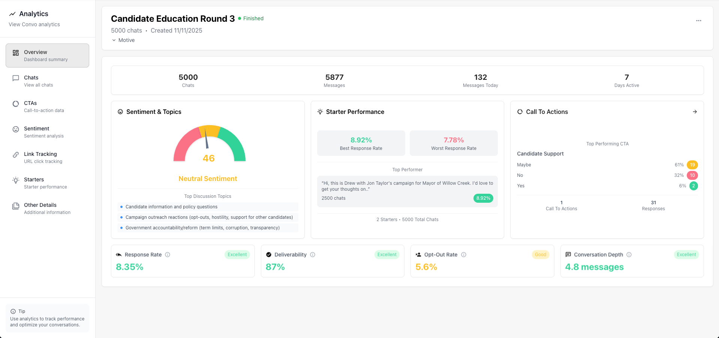
Task: Click the Response Rate info icon
Action: tap(168, 255)
